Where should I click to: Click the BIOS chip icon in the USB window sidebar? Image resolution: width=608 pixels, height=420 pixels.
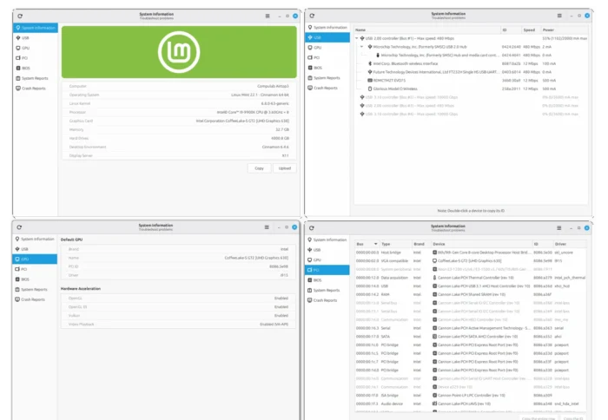tap(309, 68)
